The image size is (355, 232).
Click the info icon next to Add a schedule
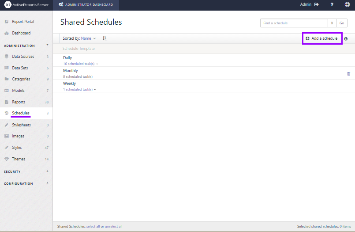[x=346, y=39]
